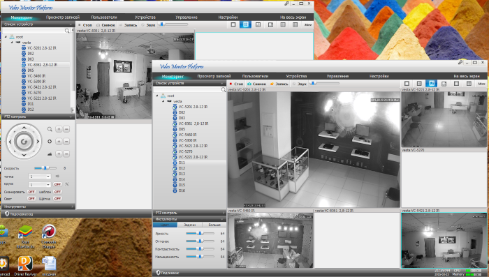Toggle the Сканировать OFF switch

click(x=31, y=192)
